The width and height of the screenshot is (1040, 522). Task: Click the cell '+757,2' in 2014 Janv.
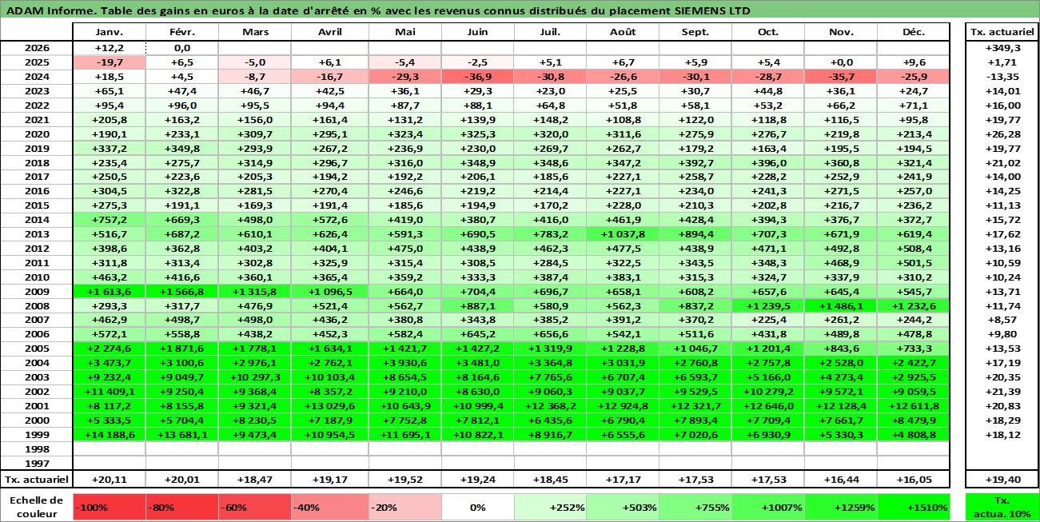(x=109, y=220)
